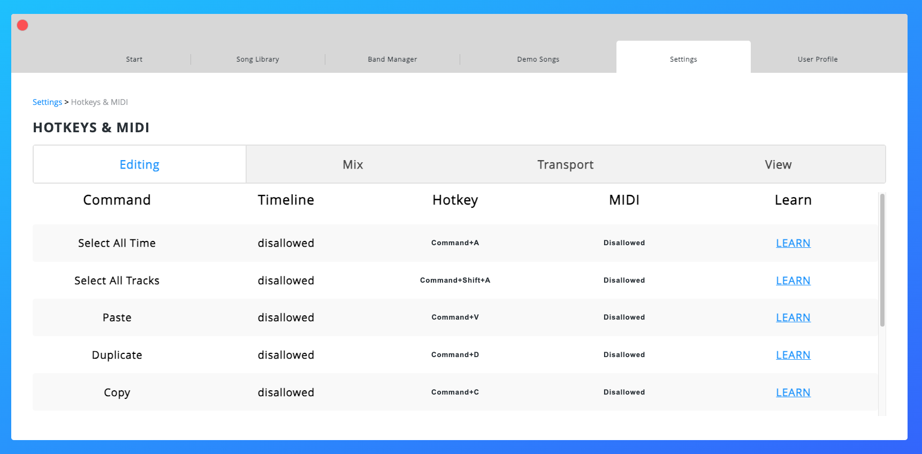Click the Settings breadcrumb link

tap(47, 102)
